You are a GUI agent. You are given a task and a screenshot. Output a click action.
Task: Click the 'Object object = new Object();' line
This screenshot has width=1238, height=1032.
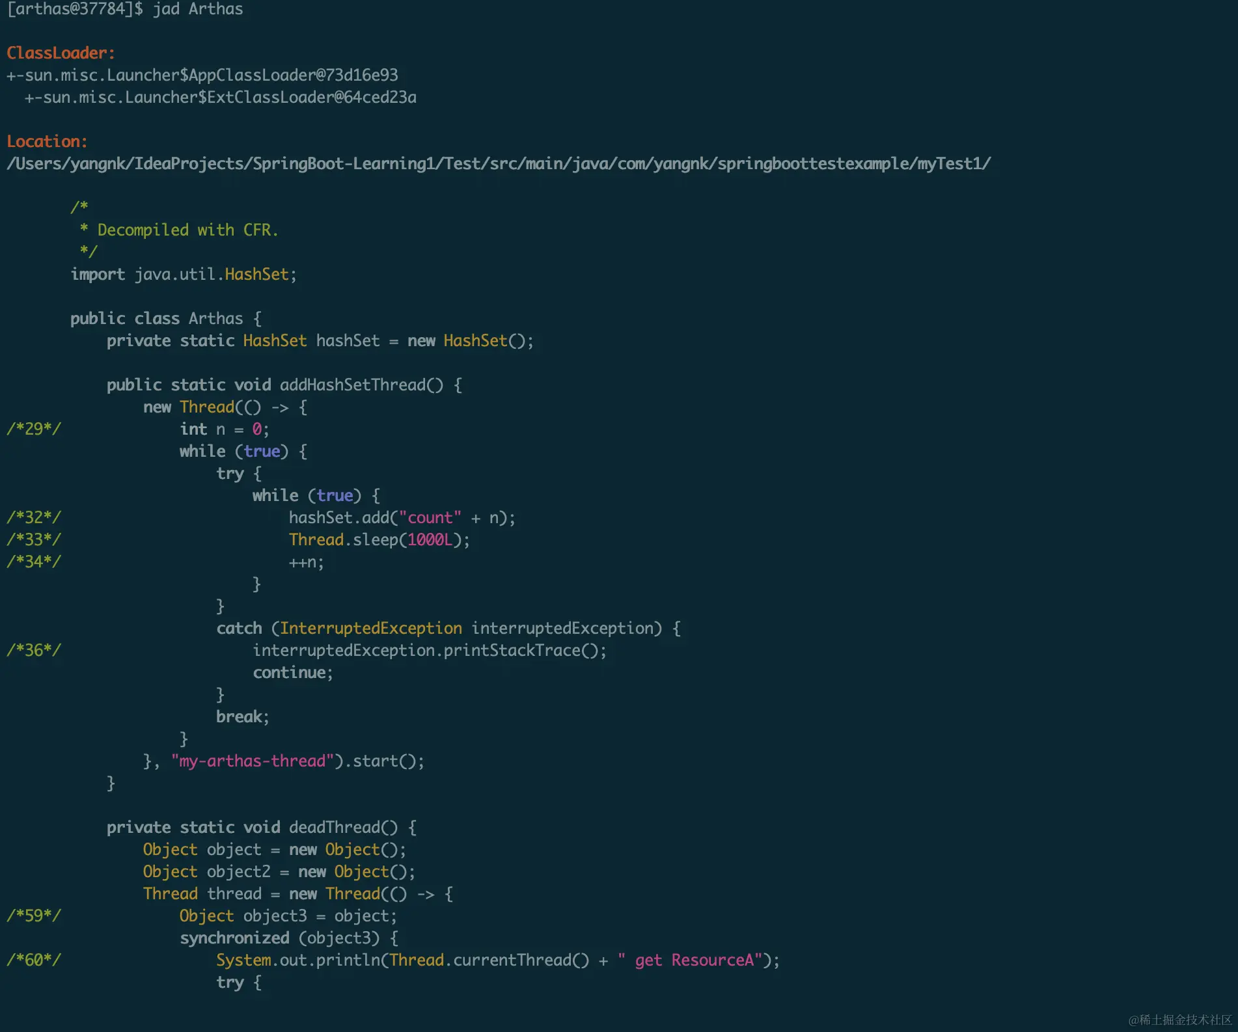(x=275, y=849)
